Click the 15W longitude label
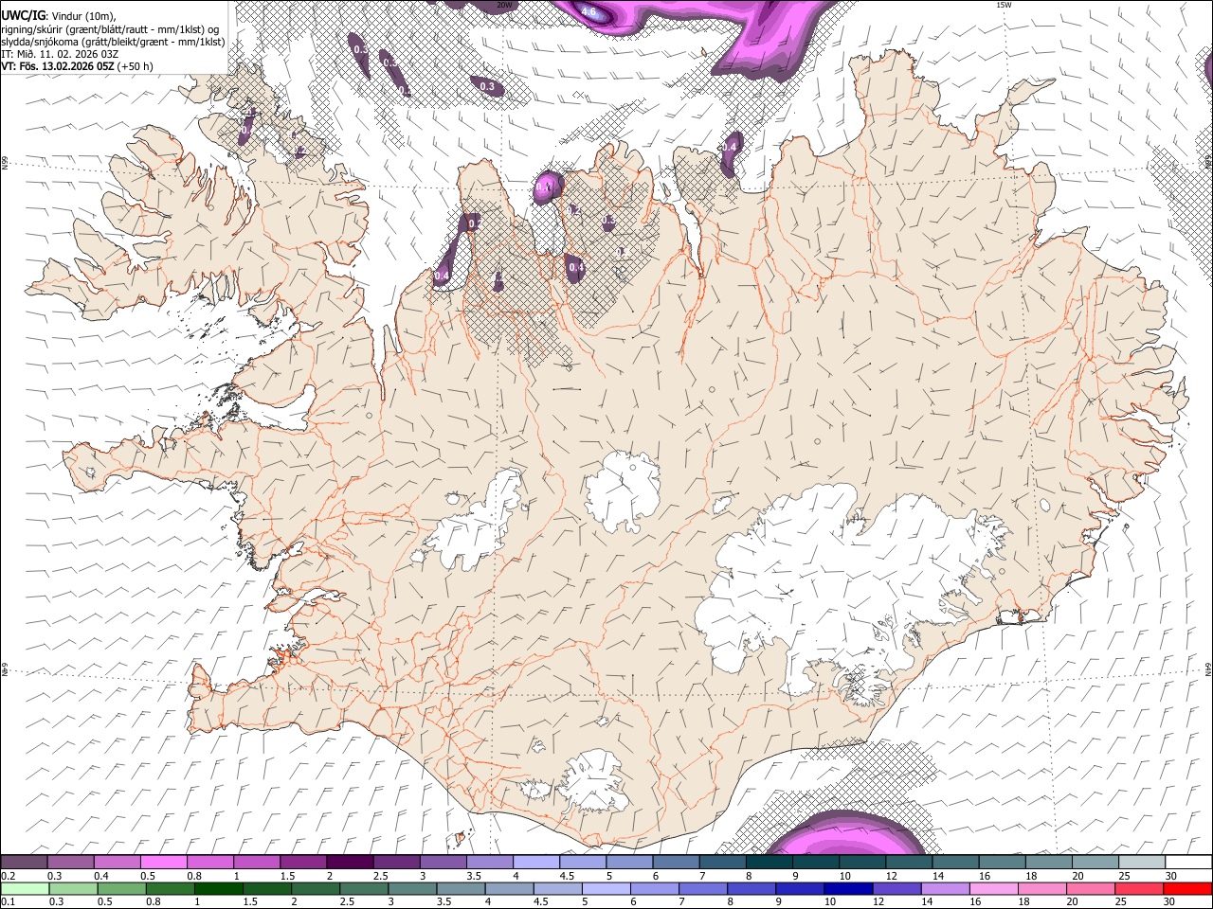Screen dimensions: 1213x909 pos(1004,5)
